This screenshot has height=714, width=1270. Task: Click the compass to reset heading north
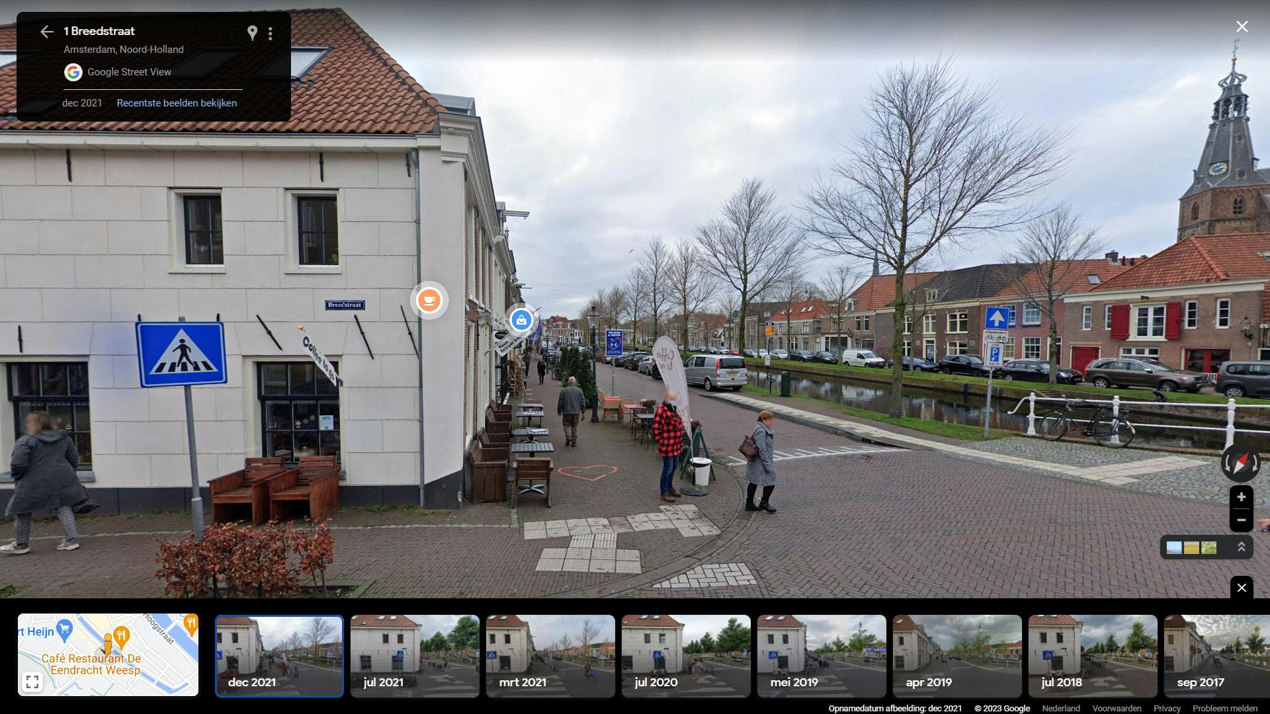pos(1240,463)
